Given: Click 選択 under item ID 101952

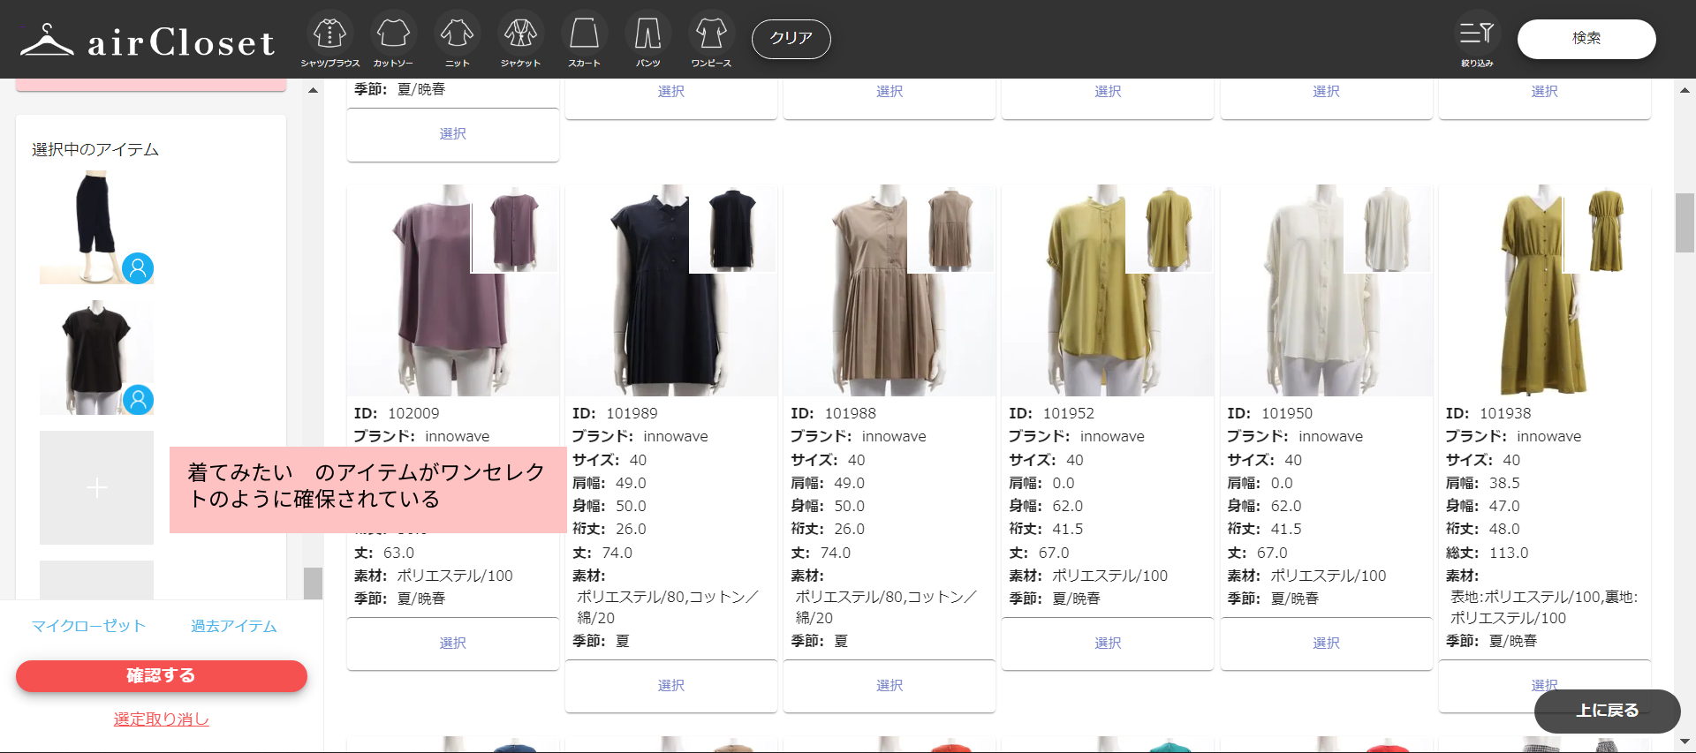Looking at the screenshot, I should pos(1107,644).
